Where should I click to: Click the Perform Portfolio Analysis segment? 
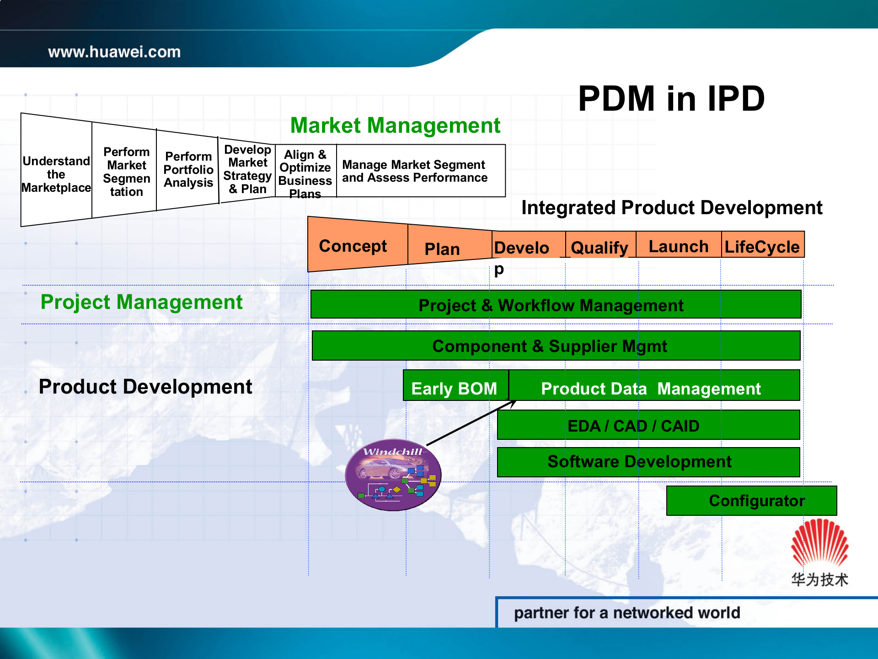188,170
